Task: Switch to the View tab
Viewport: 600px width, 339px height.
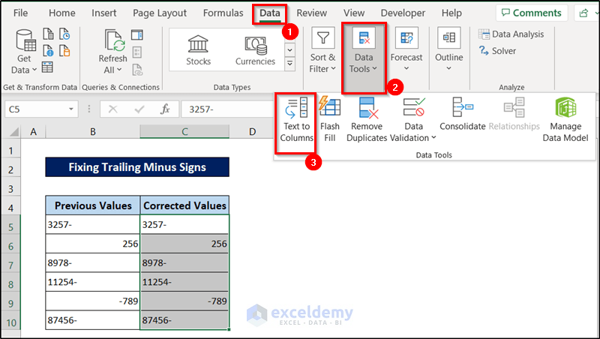Action: tap(354, 13)
